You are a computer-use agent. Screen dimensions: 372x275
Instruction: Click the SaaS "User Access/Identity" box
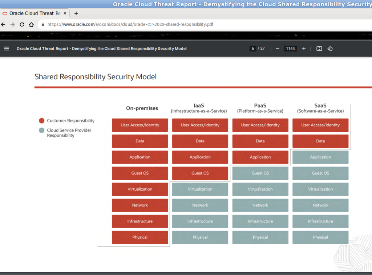point(320,125)
